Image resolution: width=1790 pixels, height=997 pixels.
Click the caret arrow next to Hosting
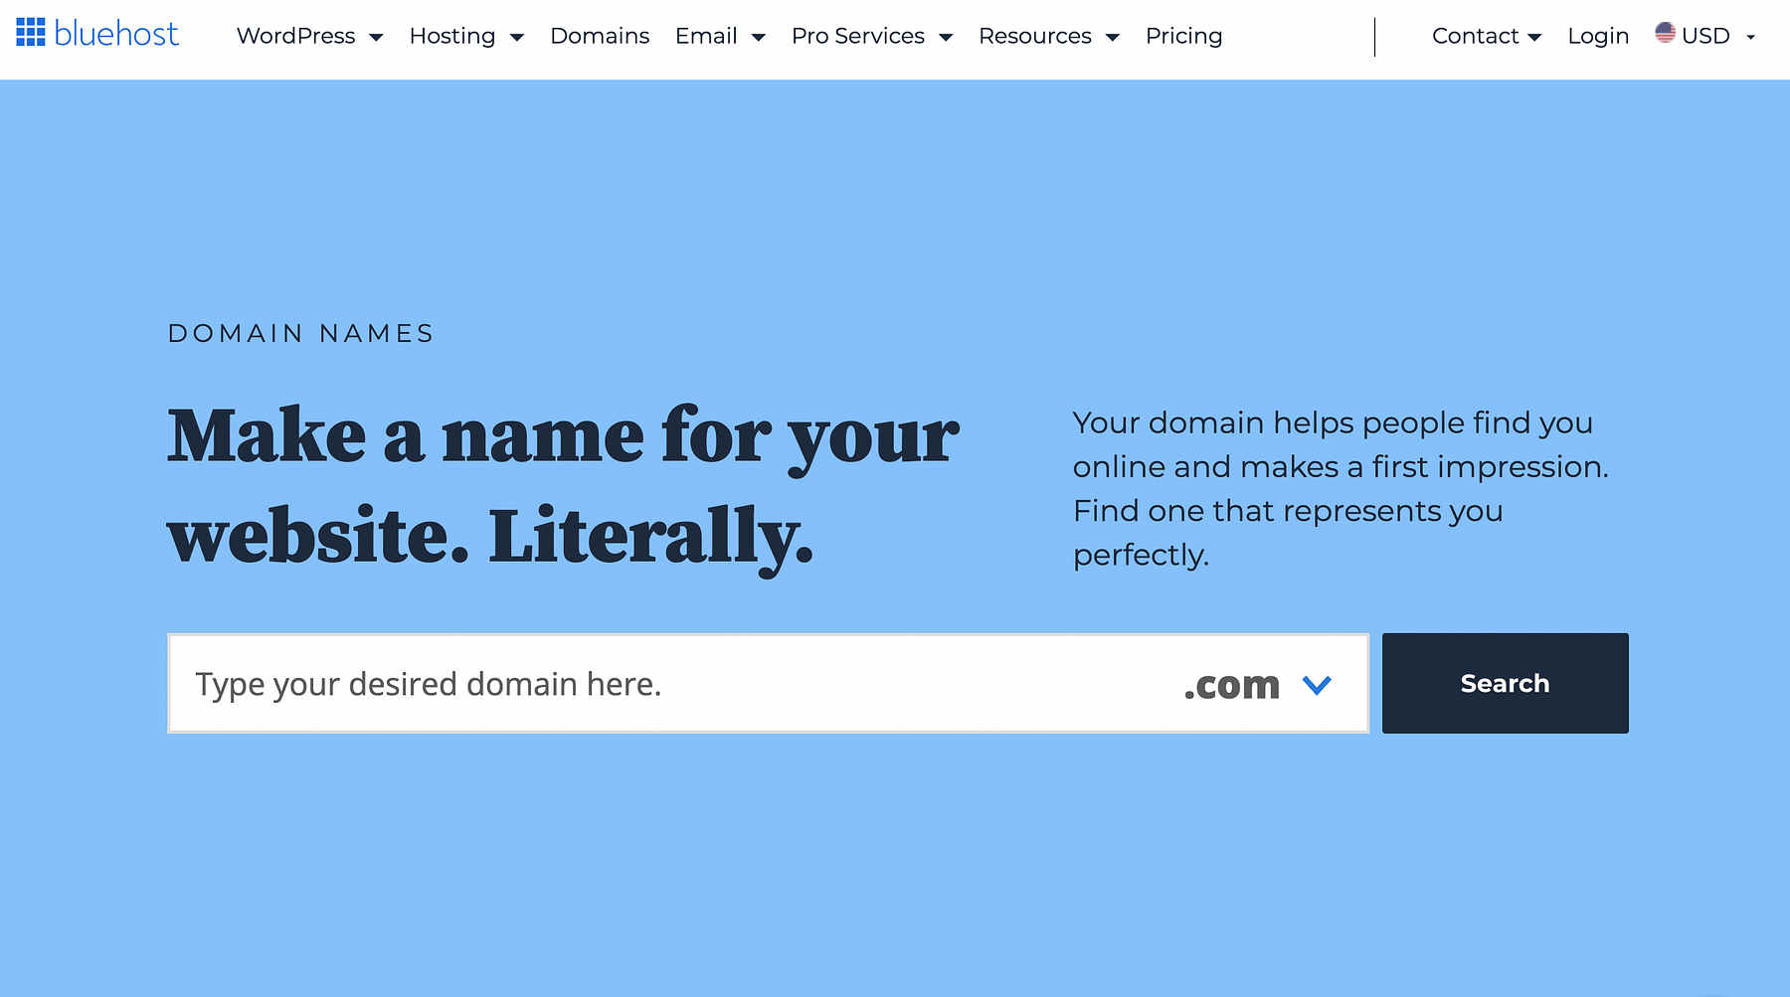[517, 38]
